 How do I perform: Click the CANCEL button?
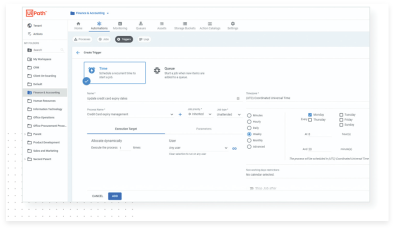pos(97,196)
